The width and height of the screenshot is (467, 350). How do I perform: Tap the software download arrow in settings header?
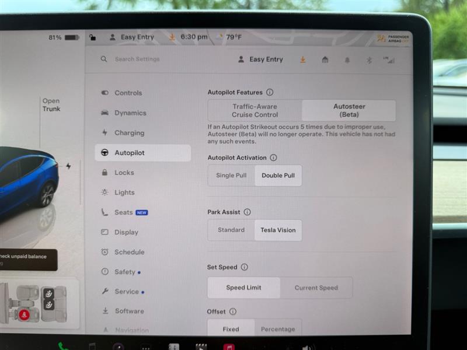click(302, 60)
